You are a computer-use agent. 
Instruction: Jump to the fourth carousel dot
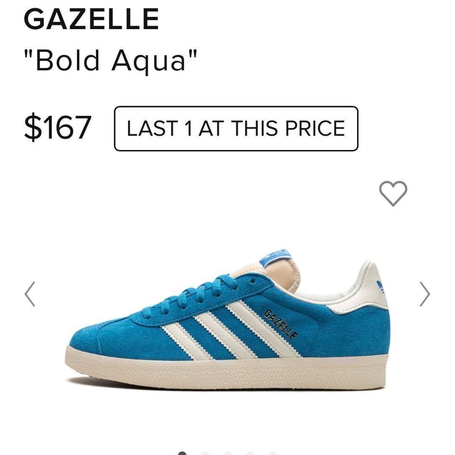tap(250, 453)
